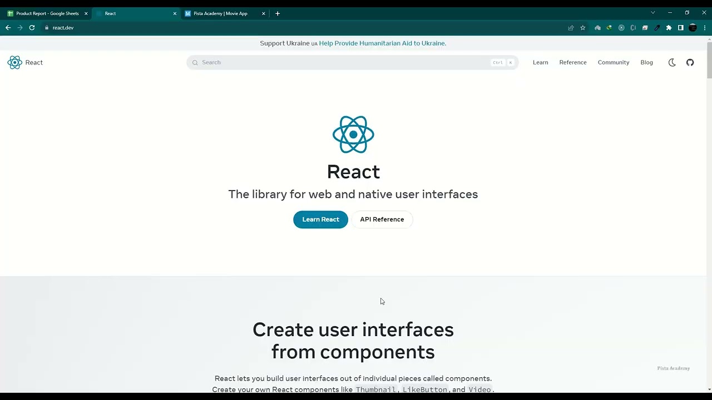Image resolution: width=712 pixels, height=400 pixels.
Task: Open the tab search chevron dropdown
Action: coord(653,13)
